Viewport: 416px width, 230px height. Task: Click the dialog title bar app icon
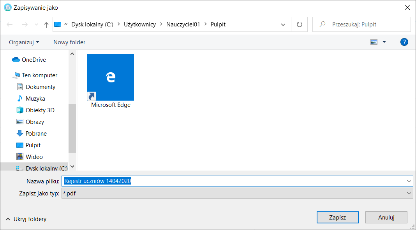(x=8, y=7)
